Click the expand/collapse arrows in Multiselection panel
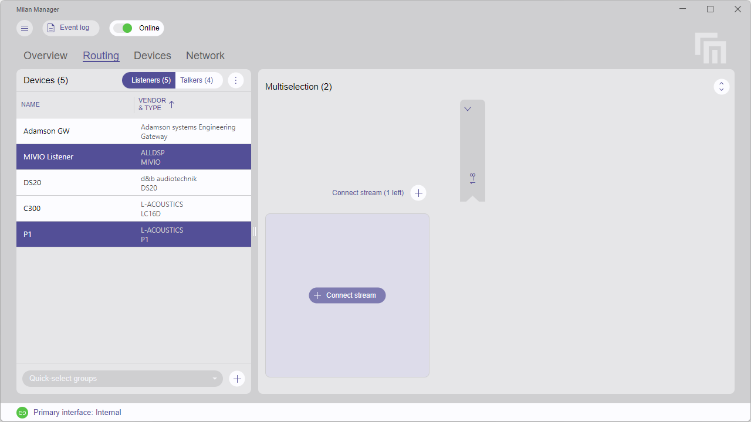The width and height of the screenshot is (751, 422). point(722,86)
